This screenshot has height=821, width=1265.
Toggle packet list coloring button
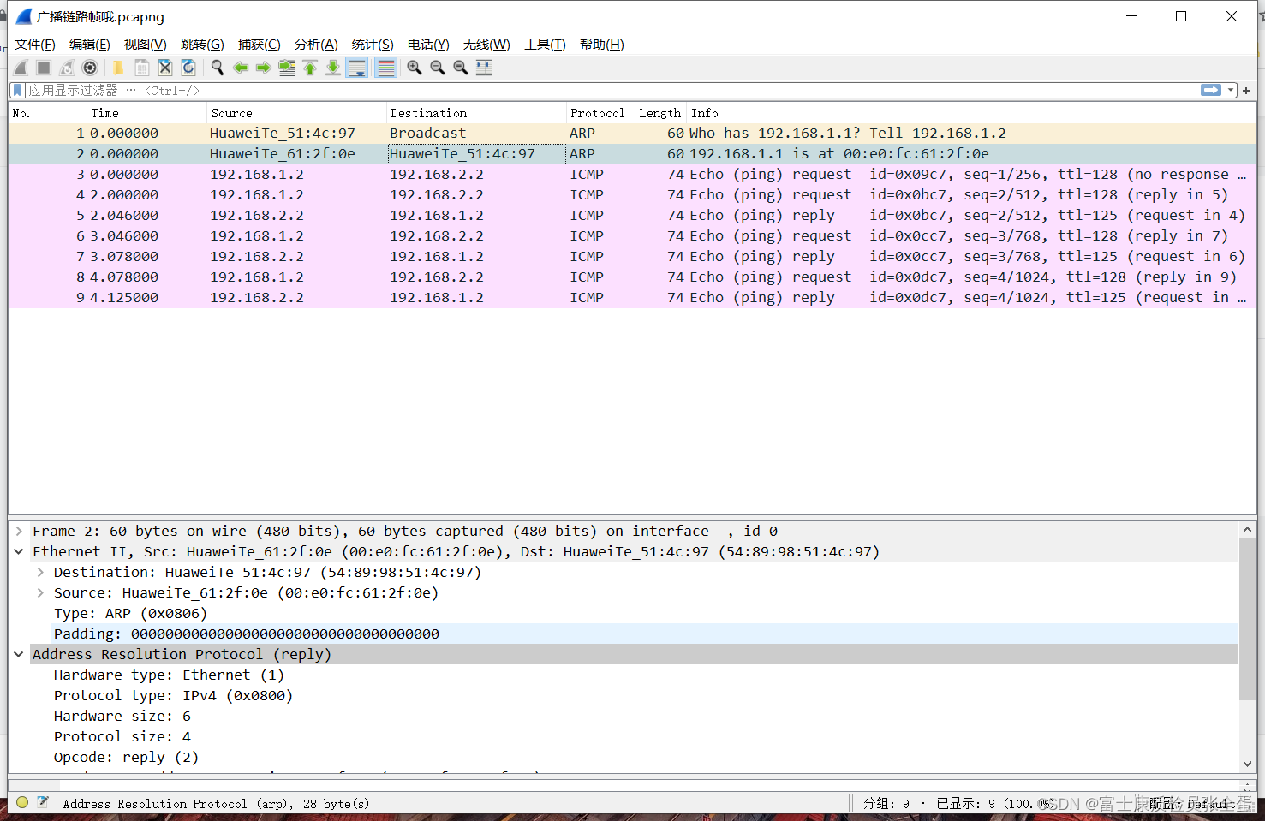pyautogui.click(x=386, y=68)
